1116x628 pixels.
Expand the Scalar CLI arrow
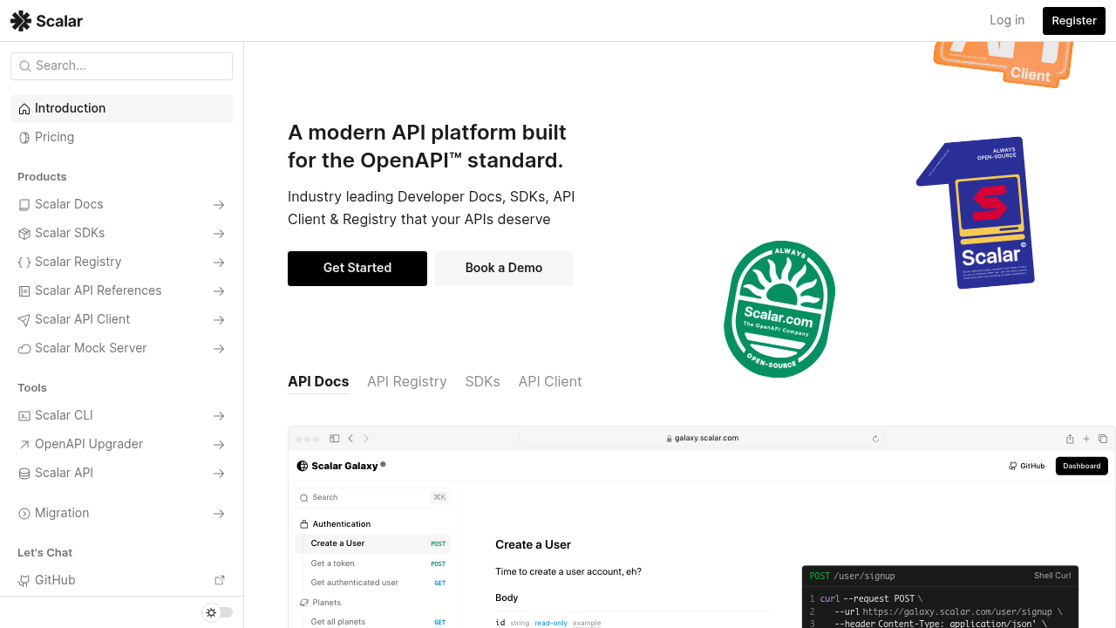tap(219, 416)
